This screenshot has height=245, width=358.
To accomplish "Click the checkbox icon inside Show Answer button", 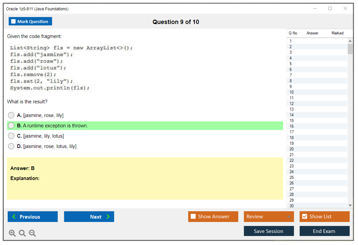I will pyautogui.click(x=193, y=217).
